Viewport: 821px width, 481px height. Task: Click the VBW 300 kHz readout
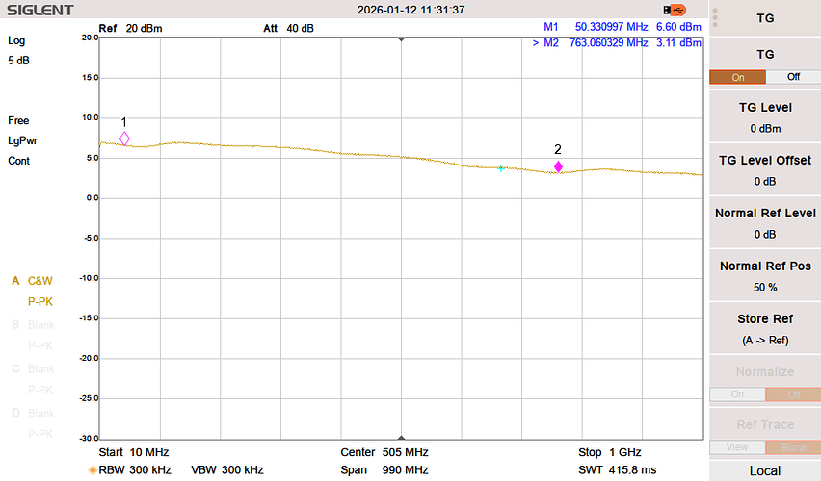[x=227, y=470]
